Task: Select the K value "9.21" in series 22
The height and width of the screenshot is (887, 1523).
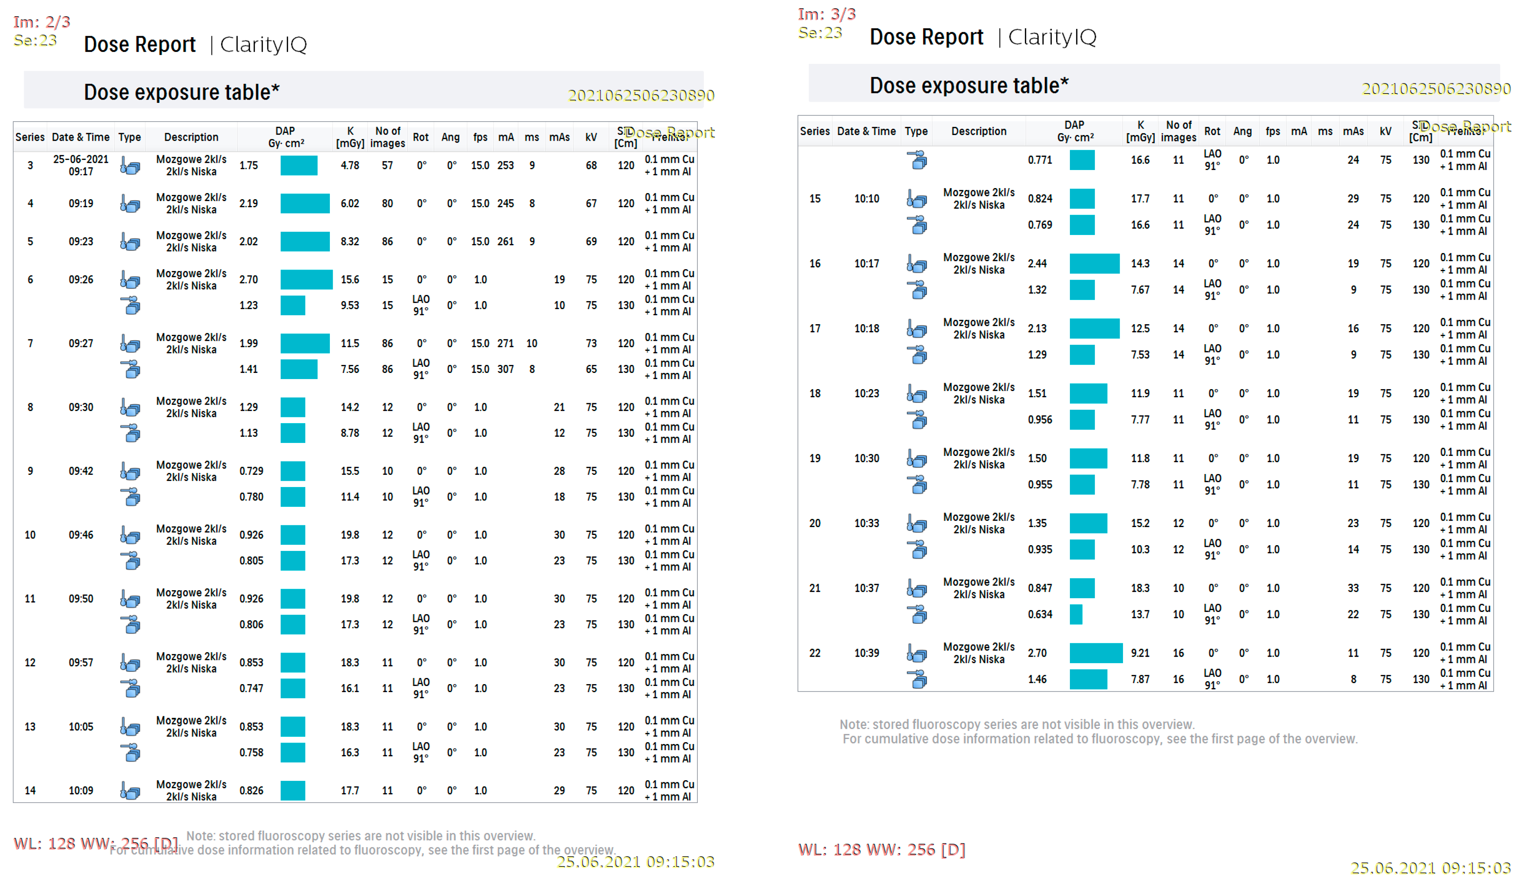Action: click(1140, 653)
